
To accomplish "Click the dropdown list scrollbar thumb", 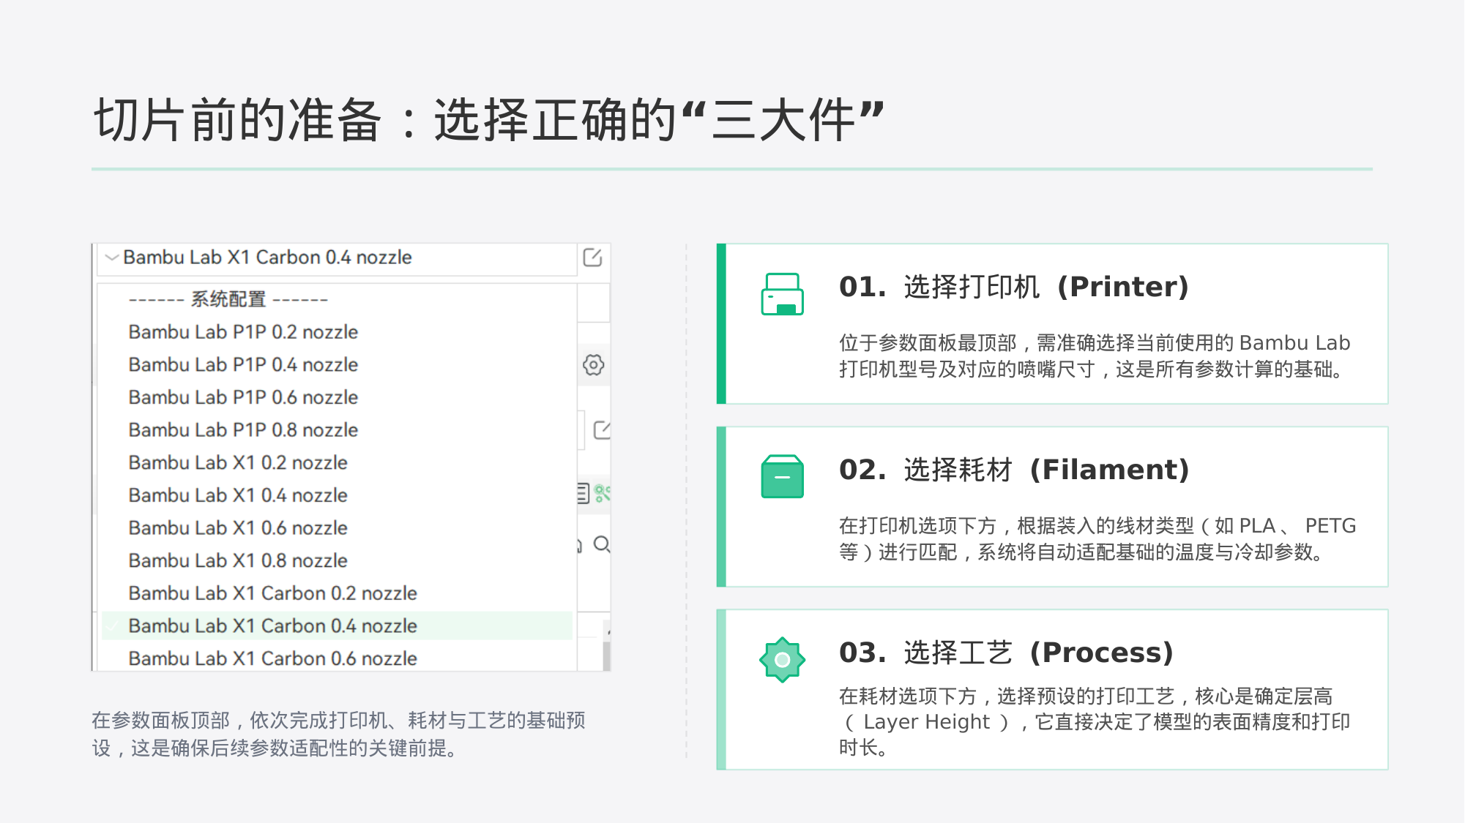I will [607, 655].
